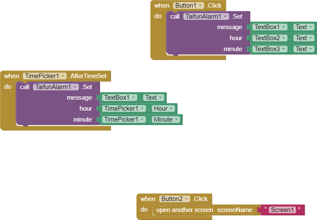Open the Button1 component dropdown

188,5
